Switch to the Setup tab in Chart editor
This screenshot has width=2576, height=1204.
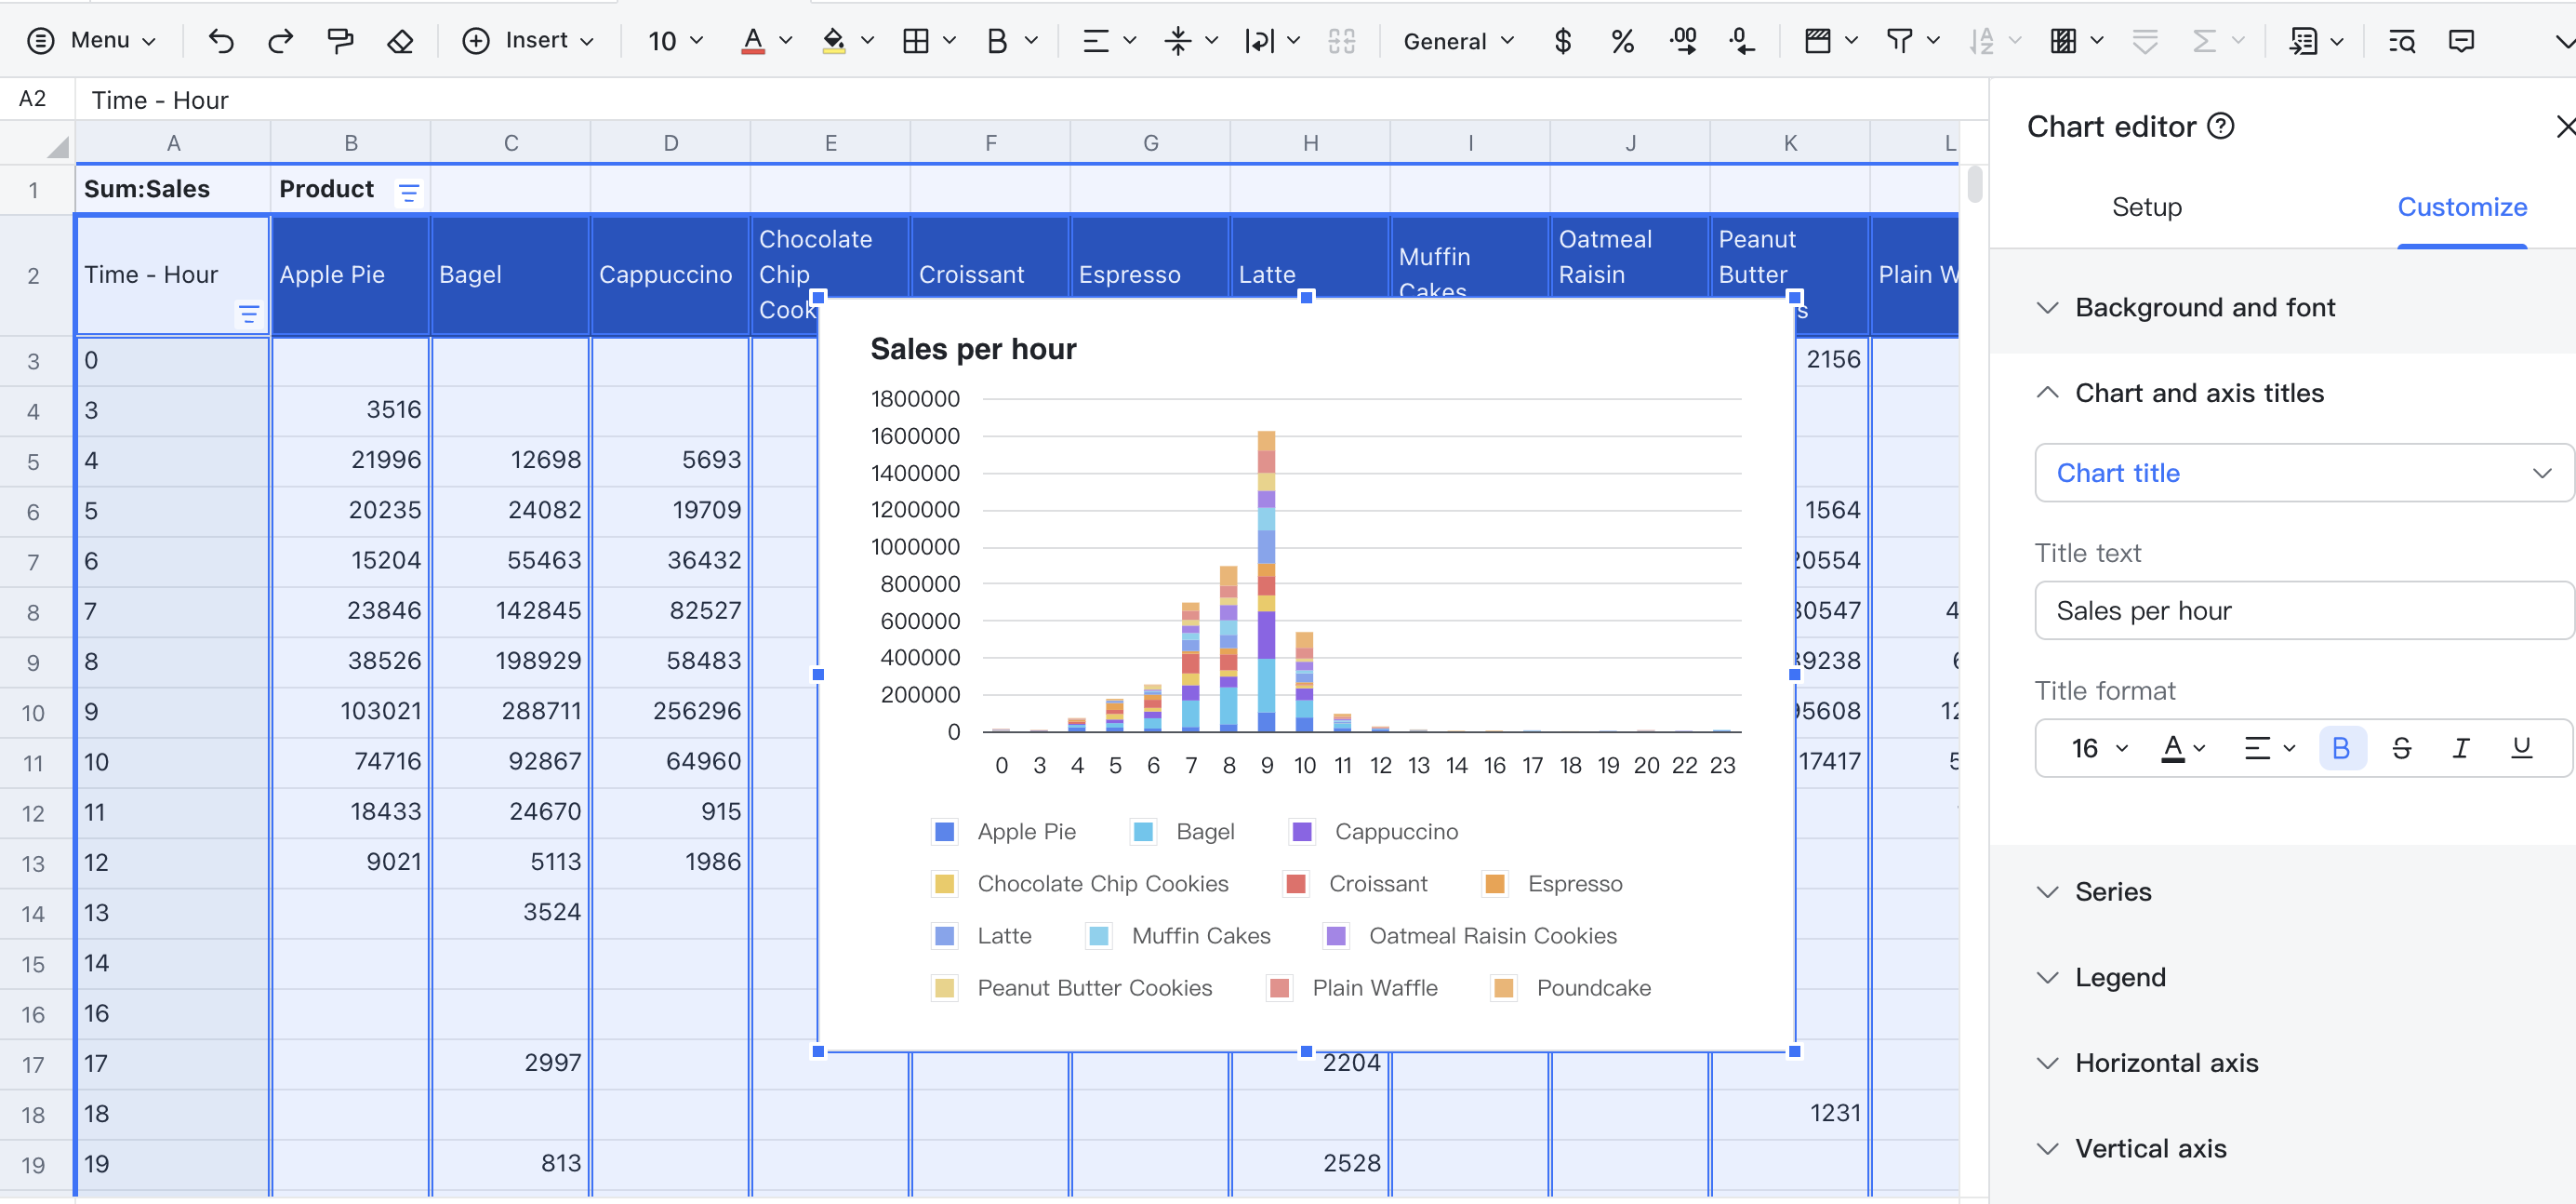click(x=2147, y=207)
